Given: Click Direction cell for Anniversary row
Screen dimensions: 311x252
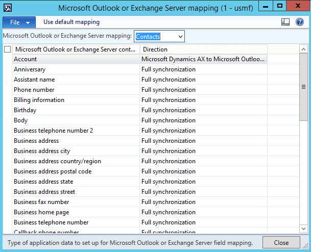Looking at the screenshot, I should tap(204, 69).
